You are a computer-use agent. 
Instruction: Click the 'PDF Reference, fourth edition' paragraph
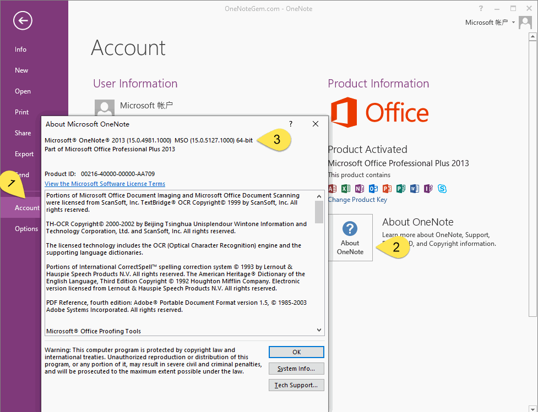(176, 306)
